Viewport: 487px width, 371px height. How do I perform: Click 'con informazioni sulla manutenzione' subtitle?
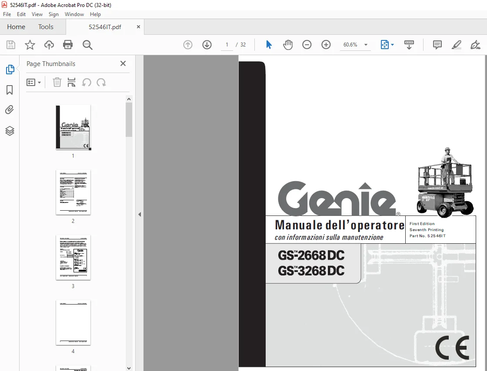(x=329, y=237)
